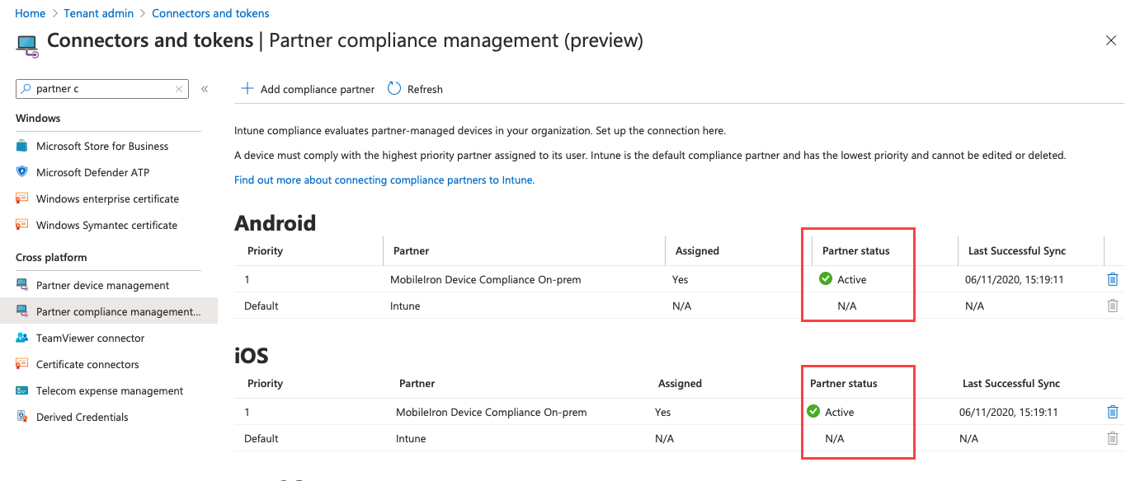
Task: Click the Home breadcrumb link
Action: [x=31, y=13]
